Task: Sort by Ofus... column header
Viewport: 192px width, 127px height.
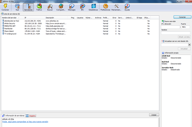Action: pyautogui.click(x=147, y=18)
